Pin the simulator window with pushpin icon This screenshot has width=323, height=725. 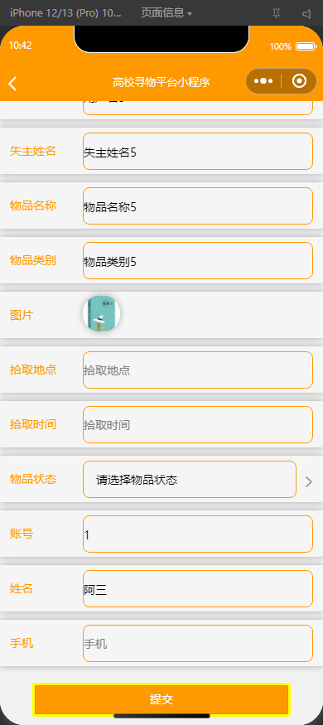click(277, 14)
